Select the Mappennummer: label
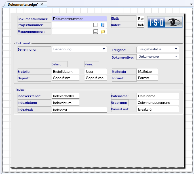Screen dimensions: 194x174 tap(34, 32)
